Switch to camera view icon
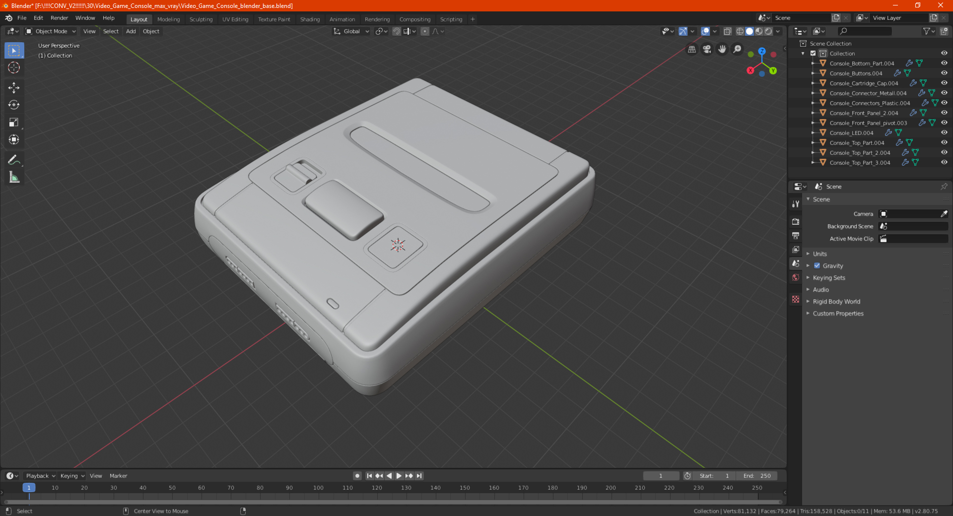This screenshot has height=516, width=953. pyautogui.click(x=707, y=49)
